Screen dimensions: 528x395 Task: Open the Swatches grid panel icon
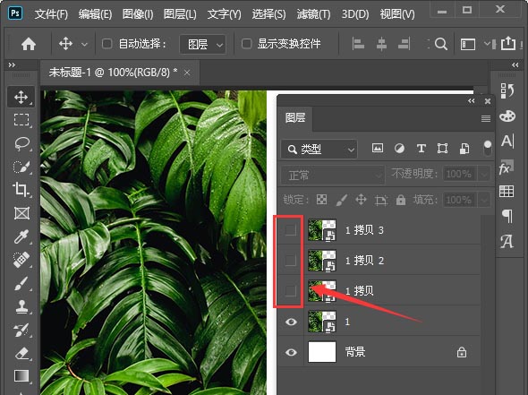(x=507, y=191)
